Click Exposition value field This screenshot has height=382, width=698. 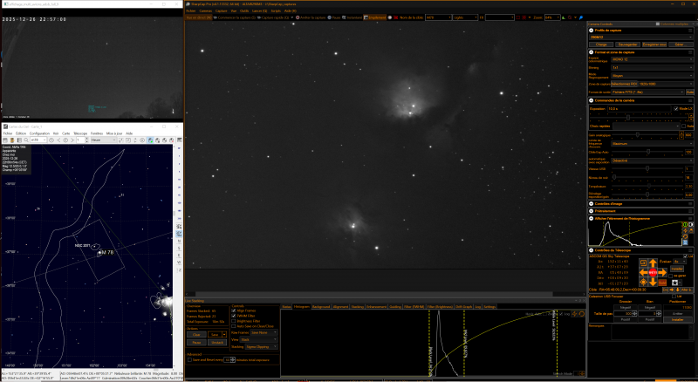(640, 109)
